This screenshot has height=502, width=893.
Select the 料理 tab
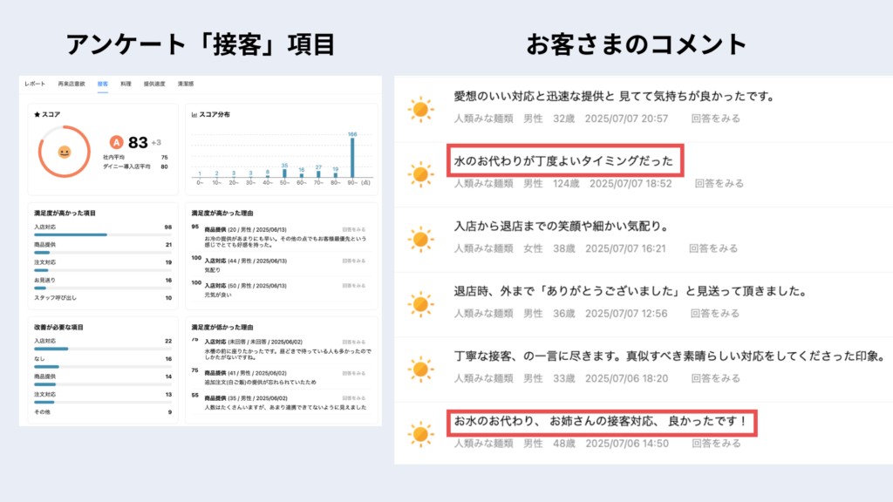pyautogui.click(x=126, y=84)
